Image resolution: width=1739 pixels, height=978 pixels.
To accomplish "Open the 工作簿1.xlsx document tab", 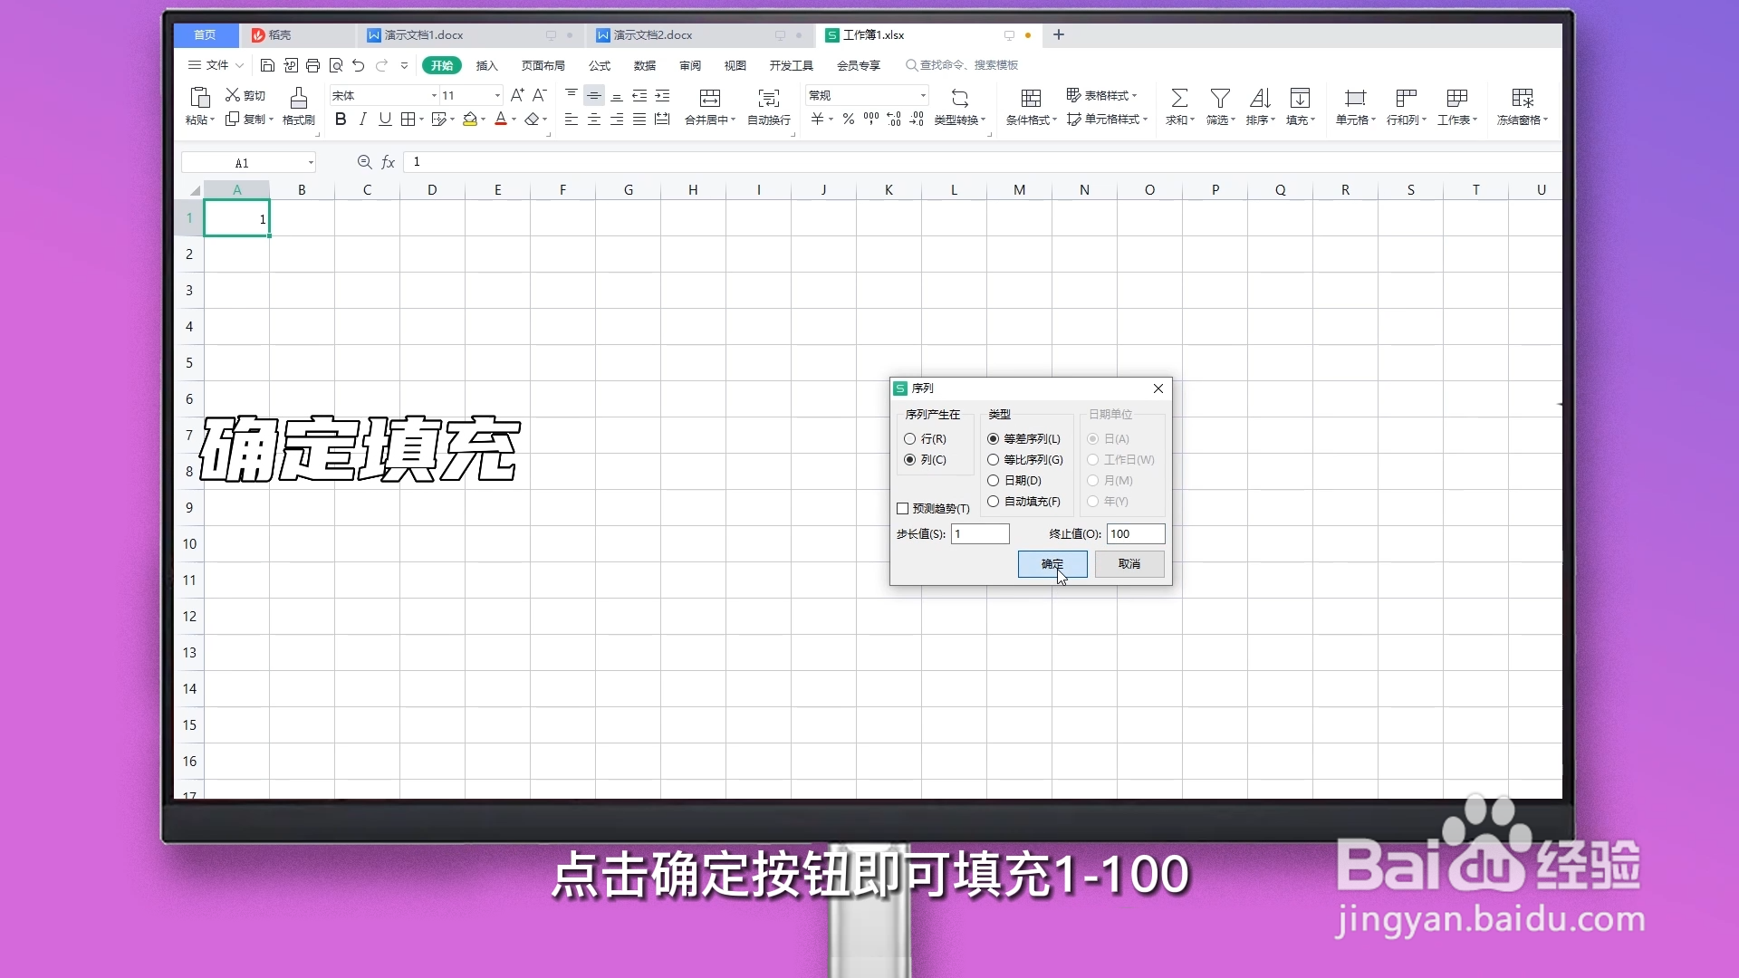I will (874, 34).
